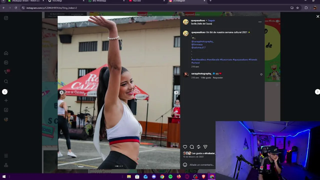
Task: Like the post with the heart icon
Action: (x=185, y=147)
